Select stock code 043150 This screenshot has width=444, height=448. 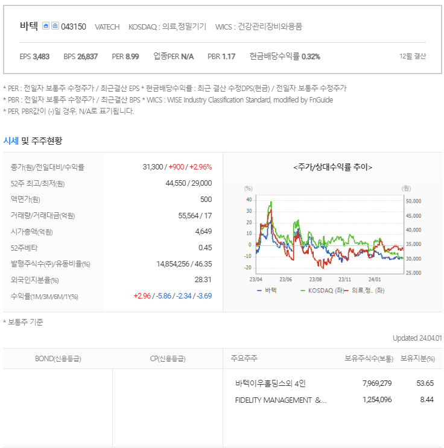74,27
